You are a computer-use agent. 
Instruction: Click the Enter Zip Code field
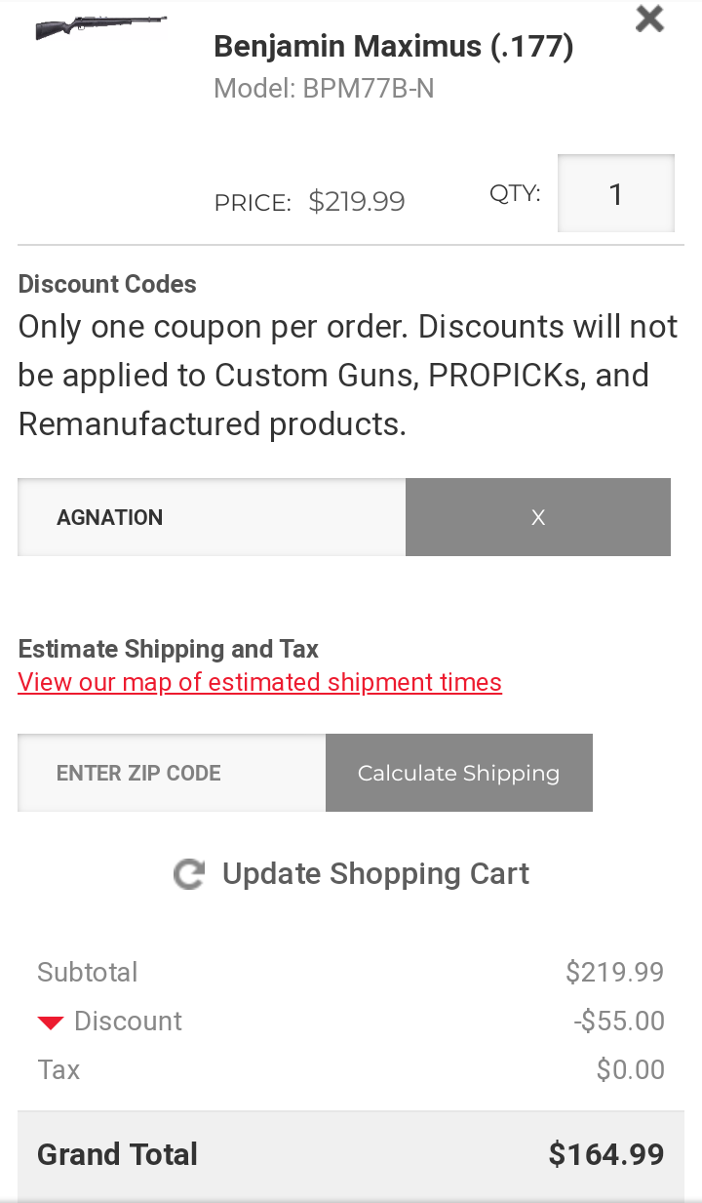pos(172,773)
